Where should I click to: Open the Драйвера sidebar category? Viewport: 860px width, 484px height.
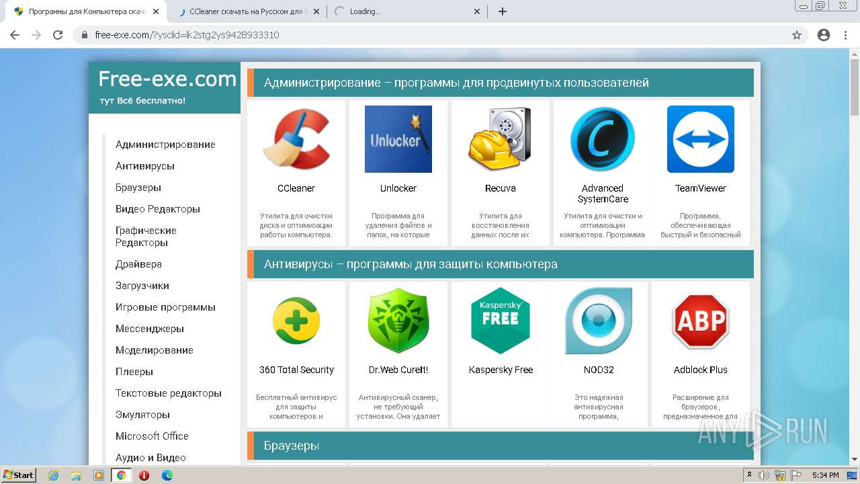138,264
